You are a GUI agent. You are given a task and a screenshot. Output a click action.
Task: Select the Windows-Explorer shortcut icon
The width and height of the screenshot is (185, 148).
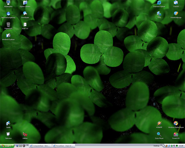tap(8, 37)
